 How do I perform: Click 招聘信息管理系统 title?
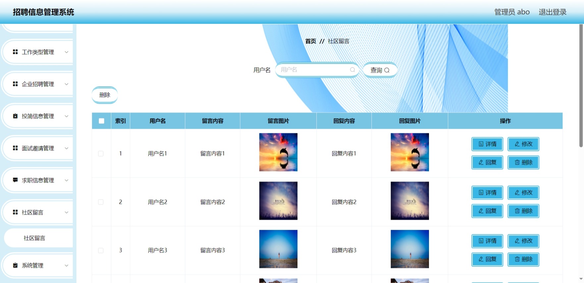coord(43,12)
